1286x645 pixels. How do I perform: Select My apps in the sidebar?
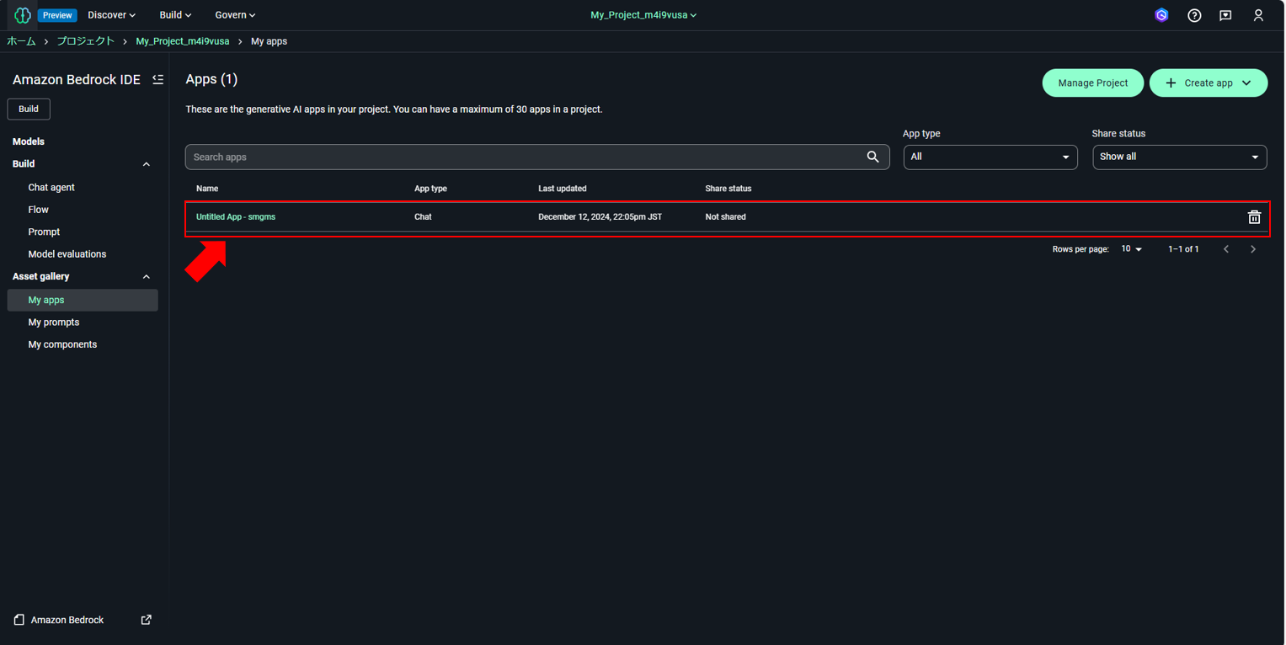coord(83,300)
